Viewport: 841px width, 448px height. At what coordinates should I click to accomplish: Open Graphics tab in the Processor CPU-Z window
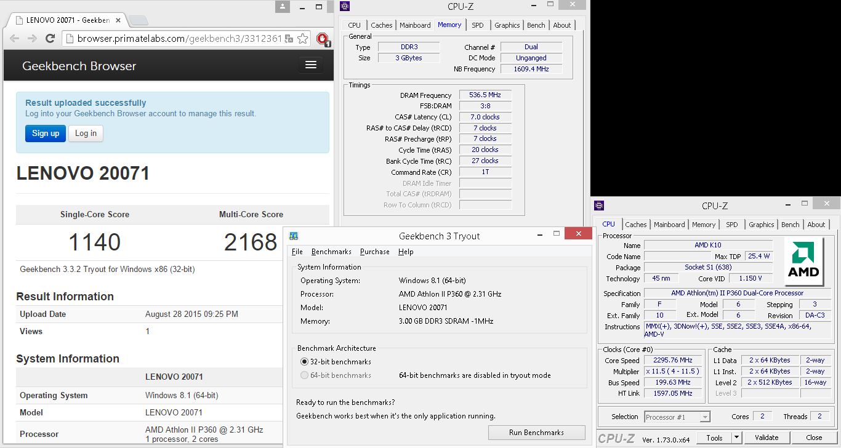[762, 225]
